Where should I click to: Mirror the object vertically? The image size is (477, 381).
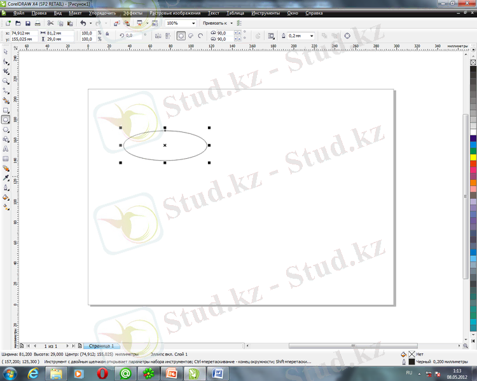168,36
